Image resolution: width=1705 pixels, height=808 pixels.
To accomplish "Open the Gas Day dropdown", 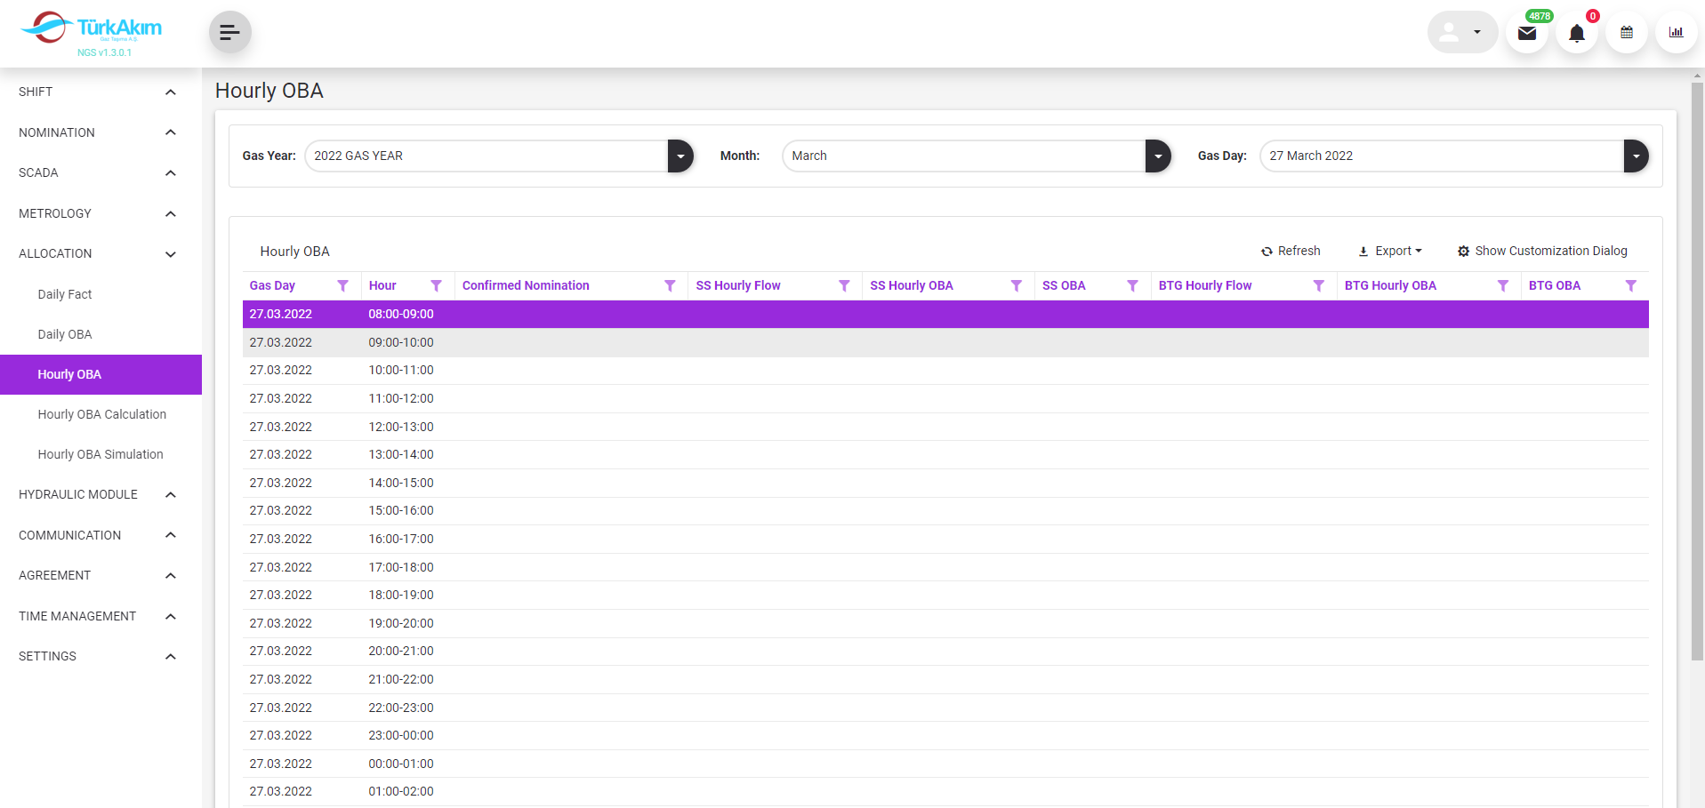I will [x=1635, y=156].
